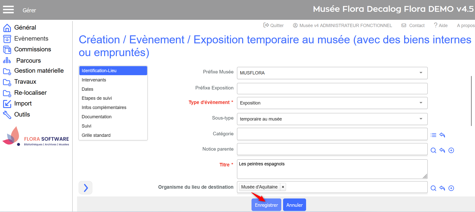The height and width of the screenshot is (212, 475).
Task: Click in the Préfixe Exposition field
Action: (332, 89)
